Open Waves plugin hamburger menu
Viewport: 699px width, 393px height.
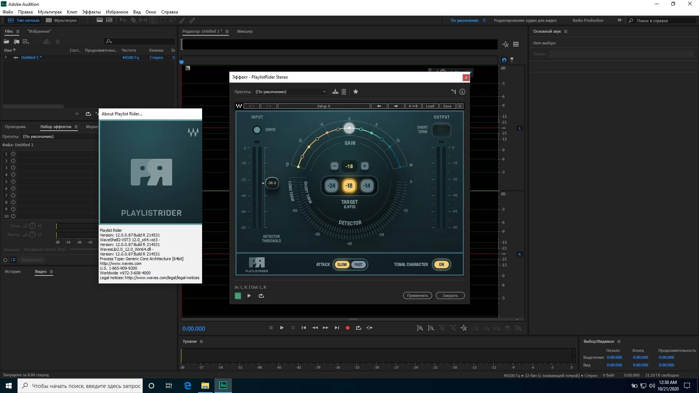(x=460, y=106)
